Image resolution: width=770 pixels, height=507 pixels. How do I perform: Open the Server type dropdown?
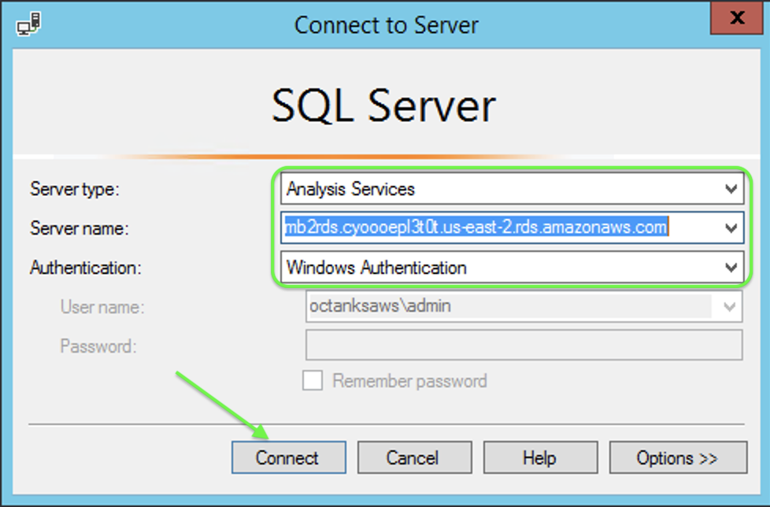513,188
